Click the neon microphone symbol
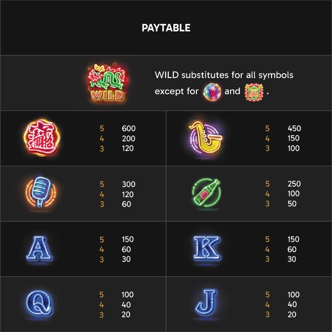 click(41, 192)
